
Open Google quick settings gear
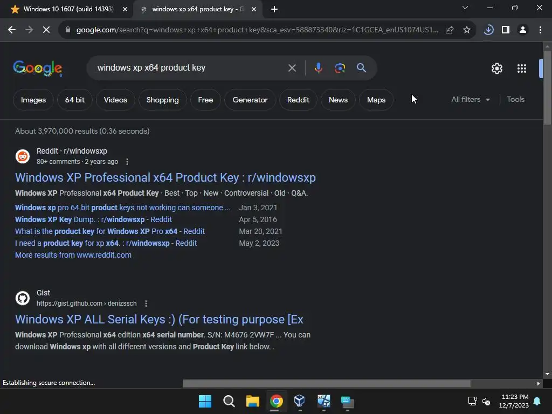[x=496, y=68]
